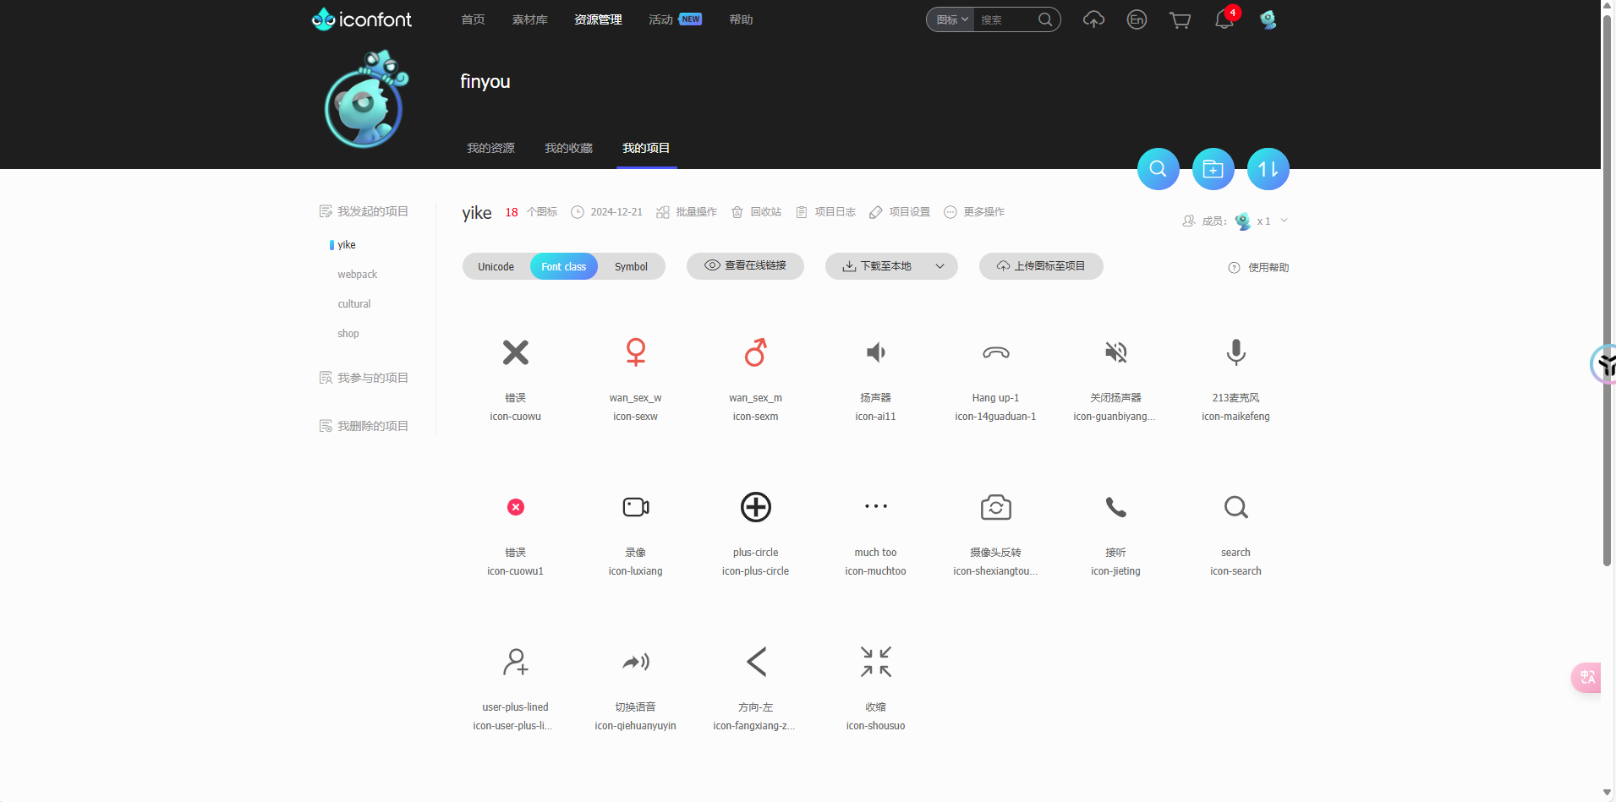Click the blue sort arrows button
1616x802 pixels.
click(x=1268, y=169)
